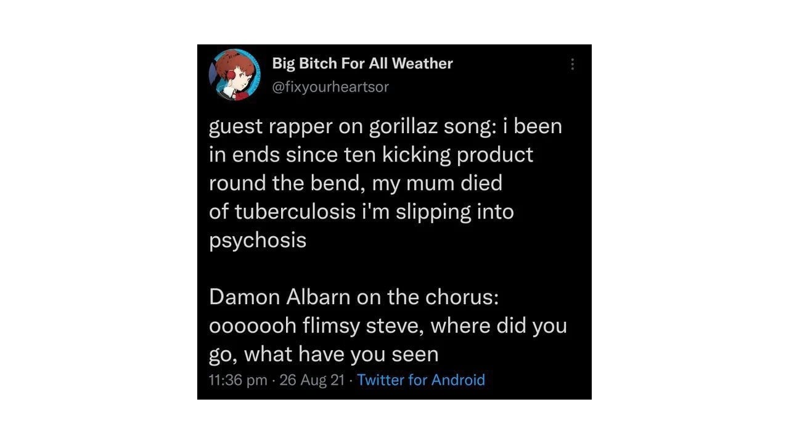This screenshot has height=444, width=789.
Task: Select the words 'kicking product' in the tweet
Action: tap(457, 155)
